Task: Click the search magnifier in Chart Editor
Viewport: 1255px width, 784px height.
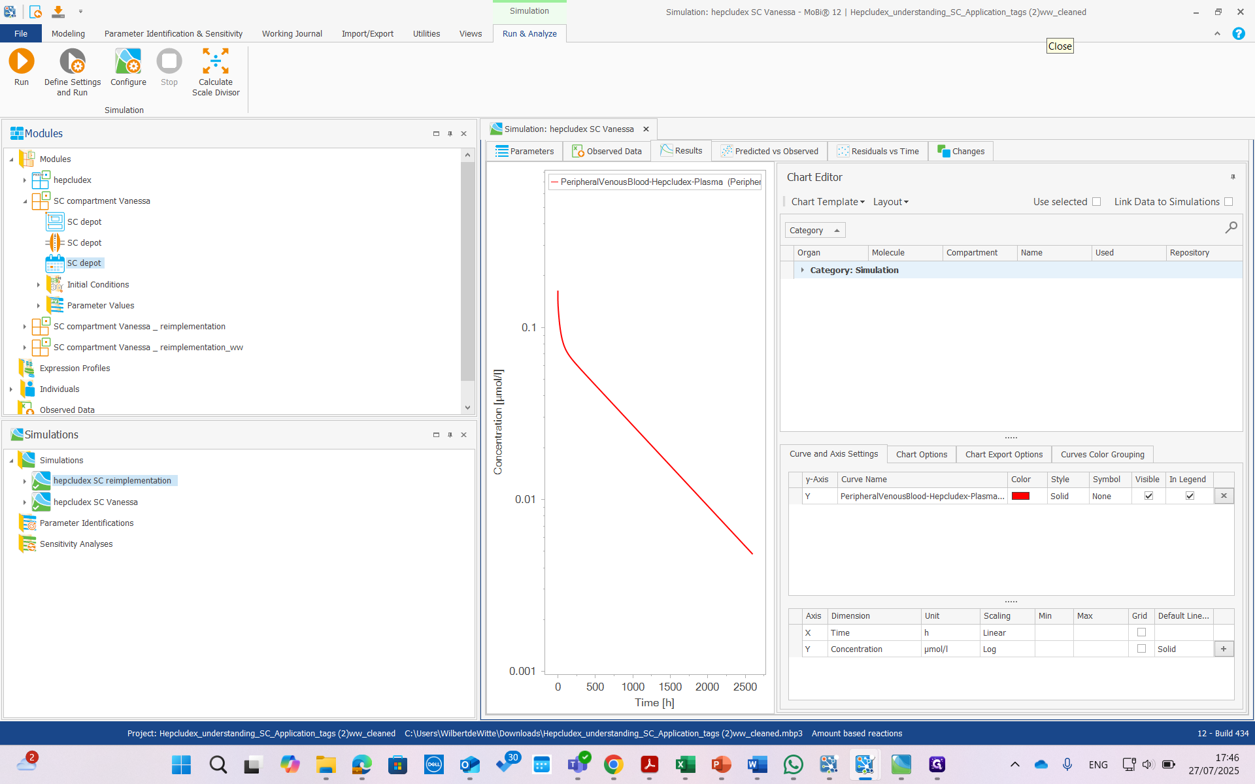Action: (x=1231, y=227)
